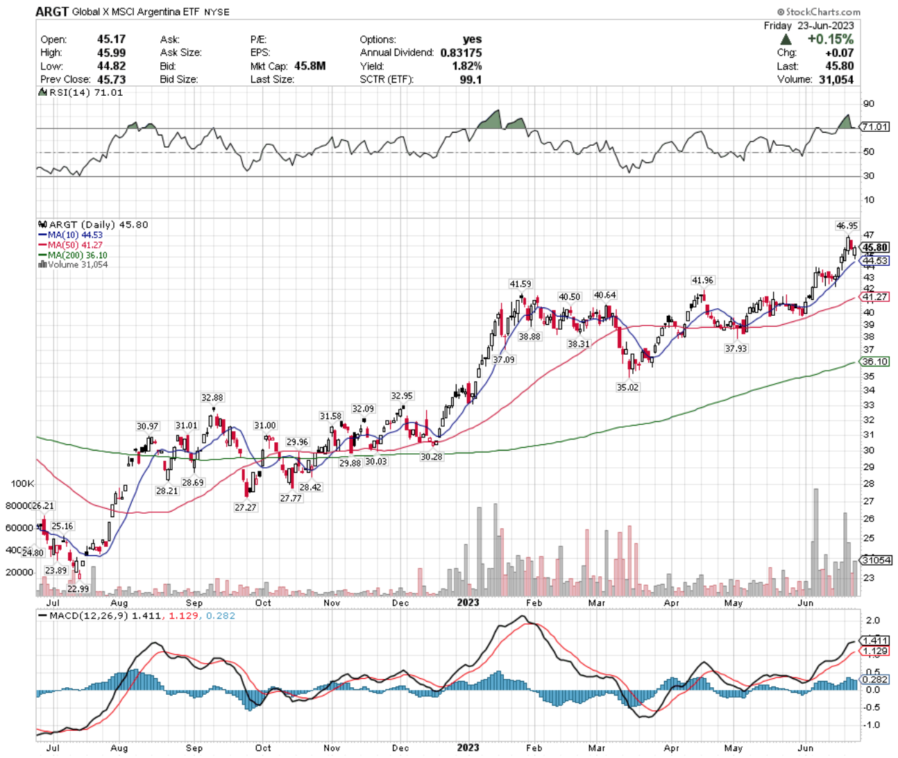This screenshot has width=898, height=758.
Task: Click the 38.31 late February low annotation
Action: click(x=578, y=344)
